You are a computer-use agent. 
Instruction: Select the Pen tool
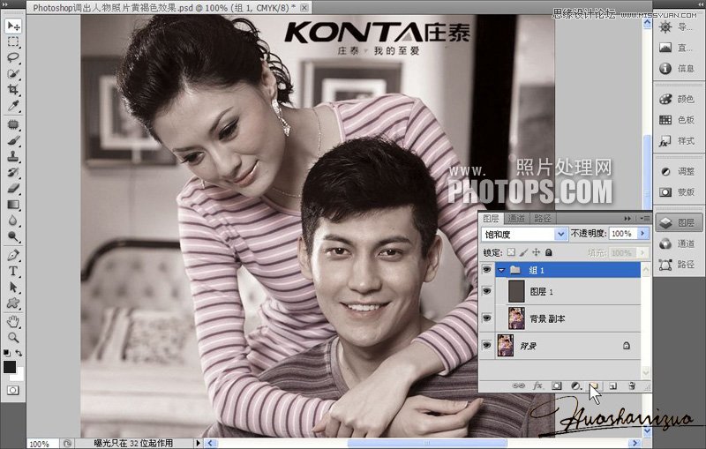13,255
